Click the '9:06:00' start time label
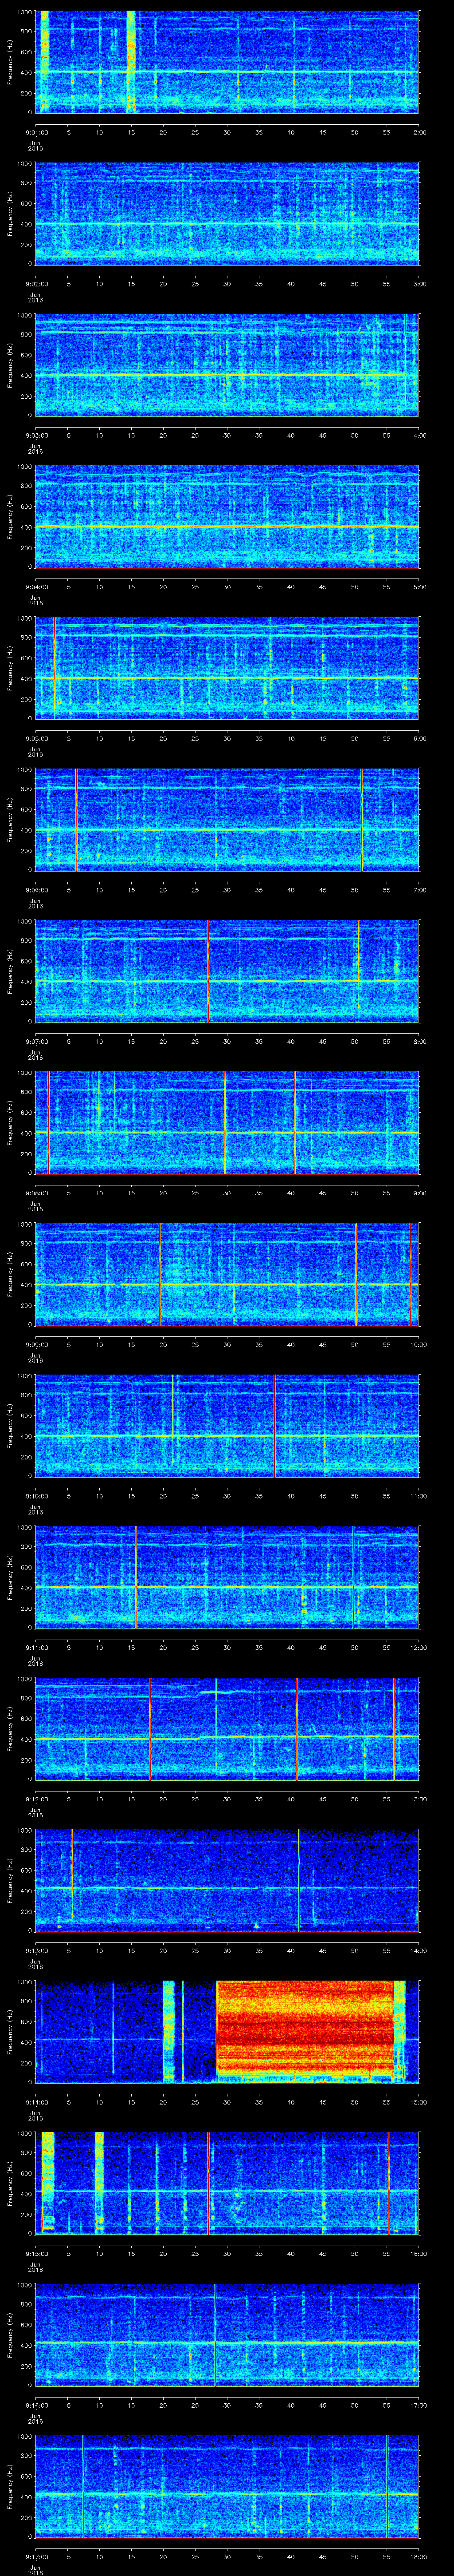The image size is (454, 2576). 36,890
